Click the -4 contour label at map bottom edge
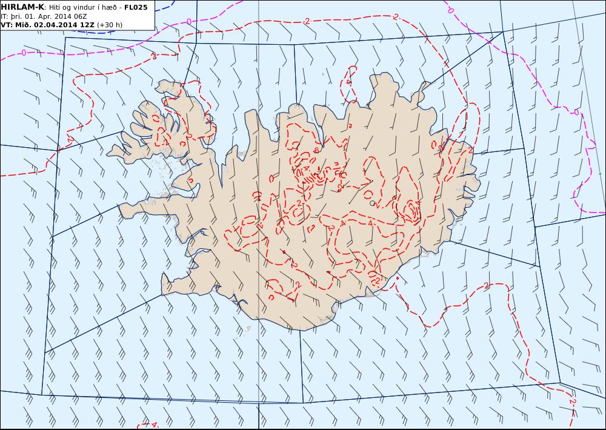Screen dimensions: 606x430 coord(153,425)
